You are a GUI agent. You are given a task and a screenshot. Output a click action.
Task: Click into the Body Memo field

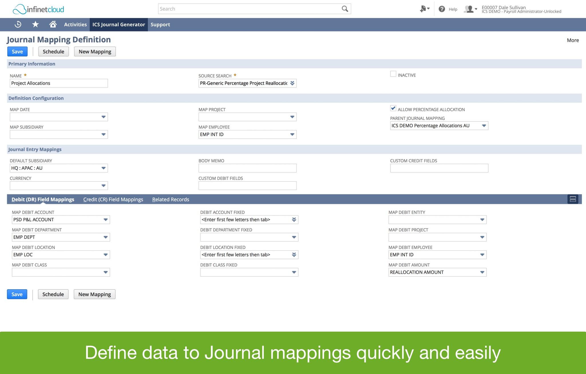click(247, 168)
